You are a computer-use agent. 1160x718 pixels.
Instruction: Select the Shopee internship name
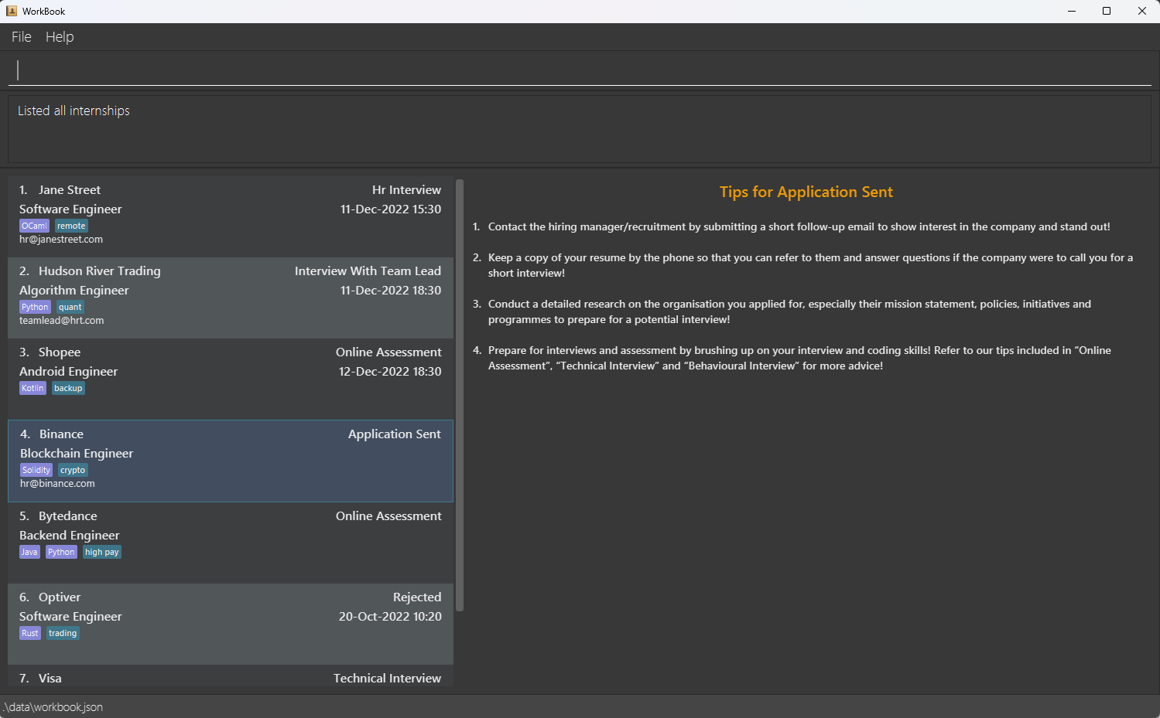tap(60, 352)
